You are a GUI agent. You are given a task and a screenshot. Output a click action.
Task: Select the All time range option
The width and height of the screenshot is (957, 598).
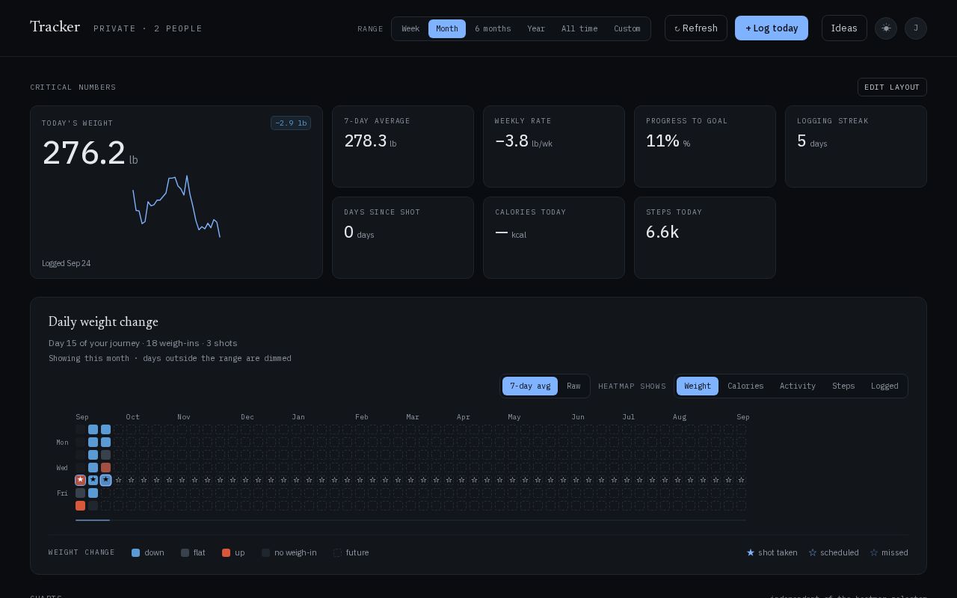tap(579, 28)
